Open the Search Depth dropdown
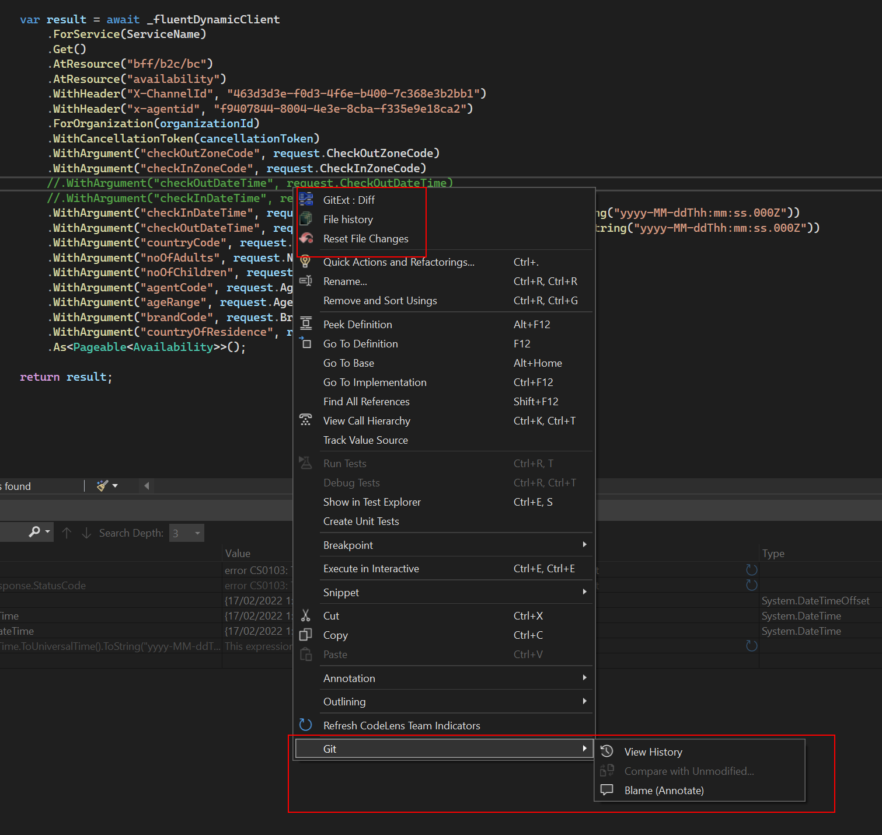The height and width of the screenshot is (835, 882). (187, 533)
